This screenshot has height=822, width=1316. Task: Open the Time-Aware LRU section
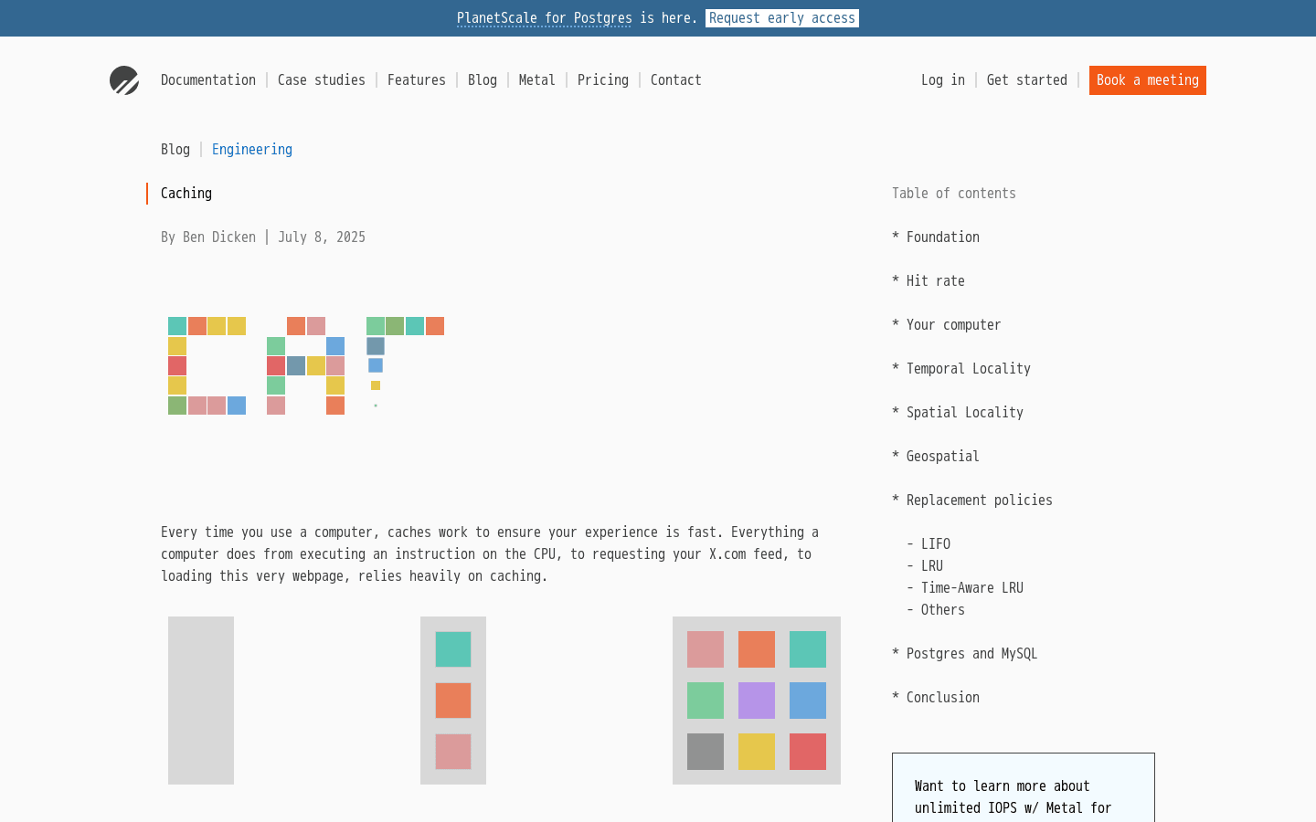pos(972,587)
